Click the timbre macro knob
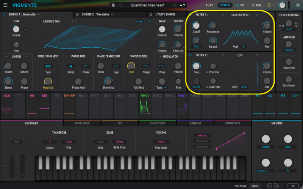Screen dimensions: 303x189 coord(266,139)
